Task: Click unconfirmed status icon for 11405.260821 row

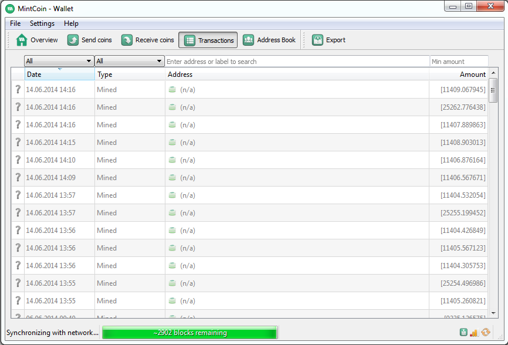Action: click(18, 300)
